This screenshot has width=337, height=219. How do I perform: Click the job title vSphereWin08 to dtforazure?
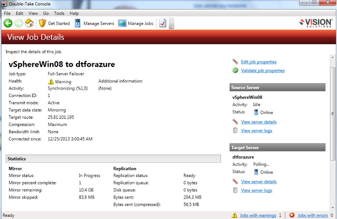pos(62,64)
